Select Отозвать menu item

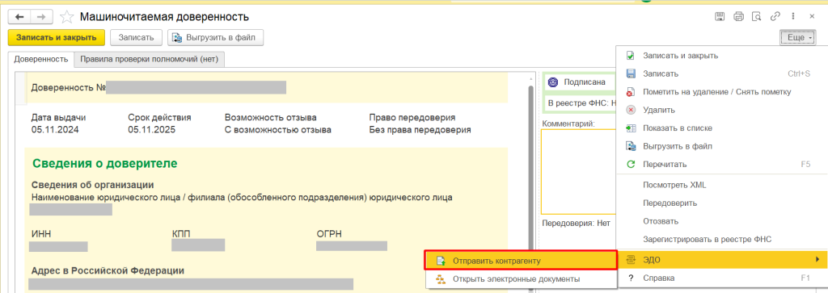click(721, 221)
